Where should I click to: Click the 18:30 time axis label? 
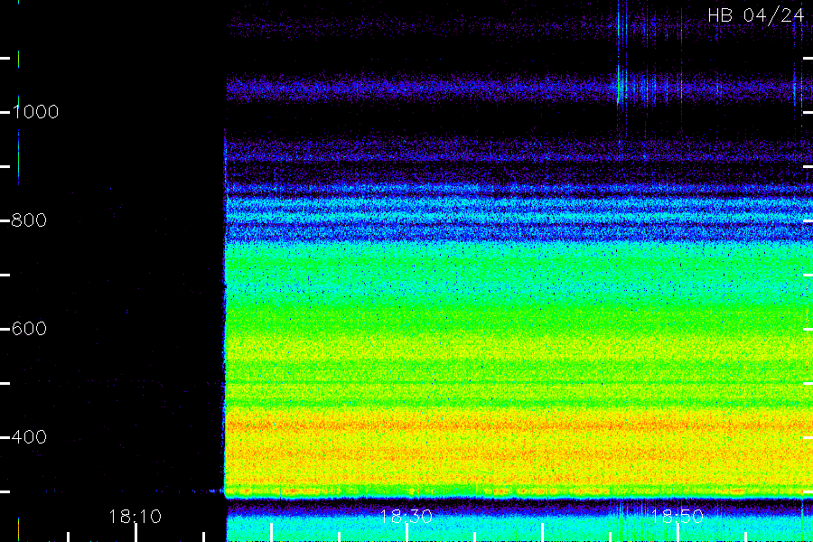406,516
